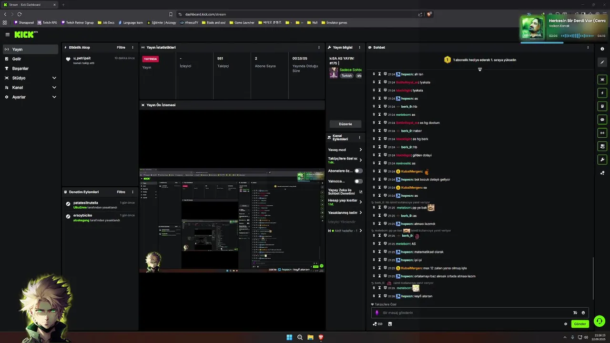This screenshot has height=343, width=610.
Task: Open Kanal Eylemleri three-dot menu
Action: tap(359, 138)
